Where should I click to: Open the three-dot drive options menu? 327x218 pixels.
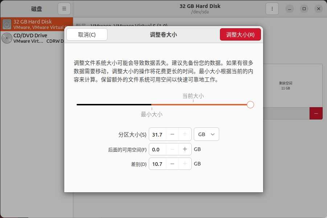(x=272, y=9)
